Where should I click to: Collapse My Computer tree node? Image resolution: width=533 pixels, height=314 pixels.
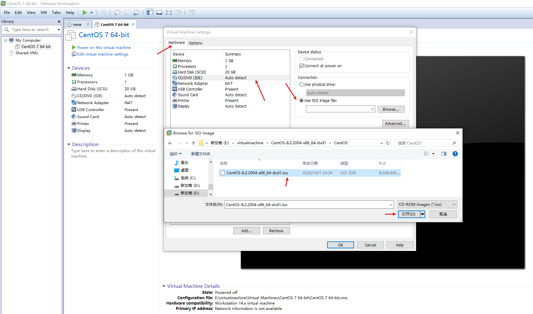pos(5,40)
